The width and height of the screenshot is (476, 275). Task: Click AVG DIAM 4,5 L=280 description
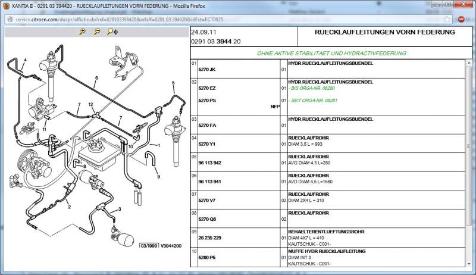[x=309, y=163]
